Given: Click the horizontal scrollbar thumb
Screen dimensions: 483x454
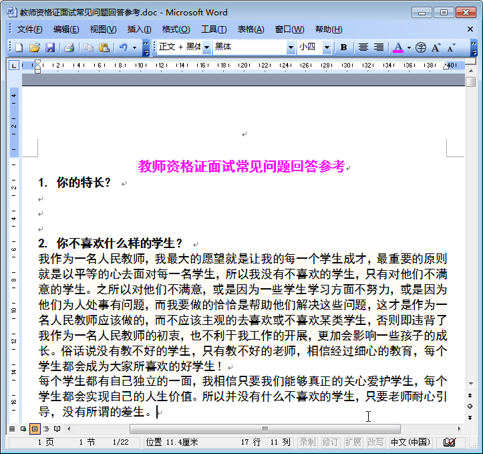Looking at the screenshot, I should click(x=265, y=429).
